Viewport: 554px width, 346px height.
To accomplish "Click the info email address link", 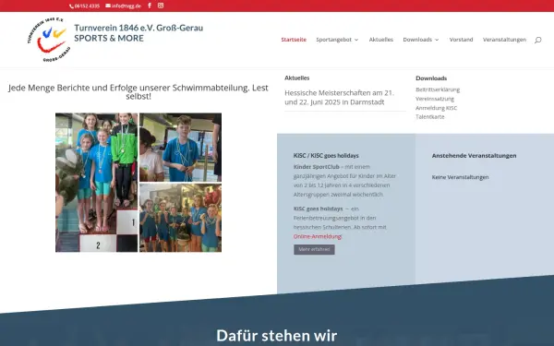I will (x=124, y=6).
